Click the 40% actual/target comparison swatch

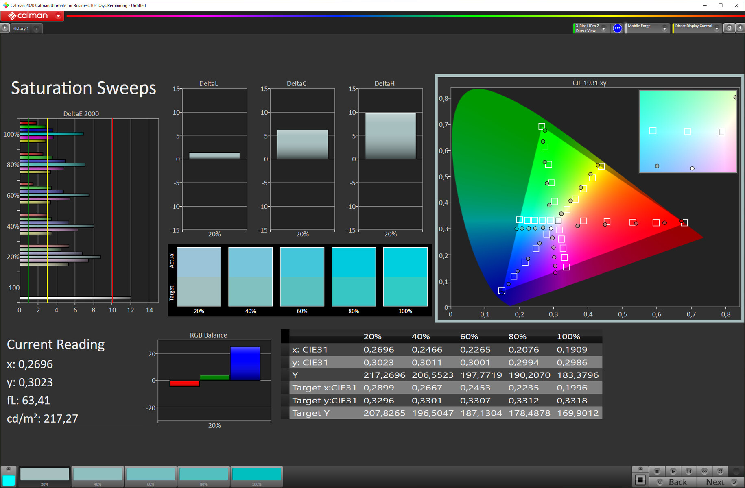pos(251,277)
